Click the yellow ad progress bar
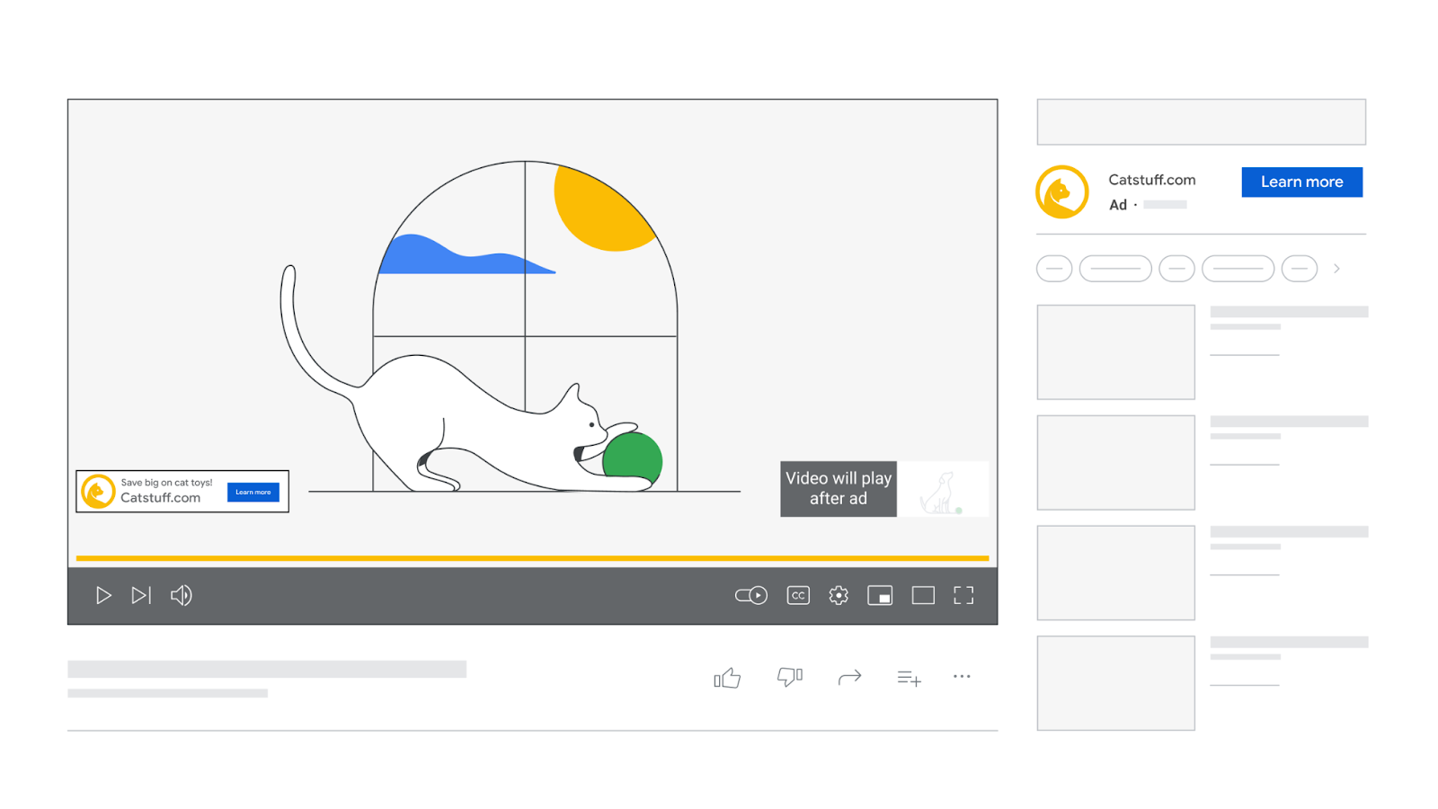Screen dimensions: 1438x809 pos(532,558)
